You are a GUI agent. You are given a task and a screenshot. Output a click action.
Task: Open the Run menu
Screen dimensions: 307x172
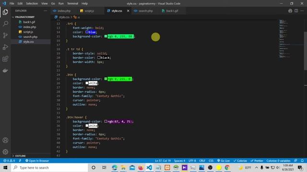[x=61, y=3]
